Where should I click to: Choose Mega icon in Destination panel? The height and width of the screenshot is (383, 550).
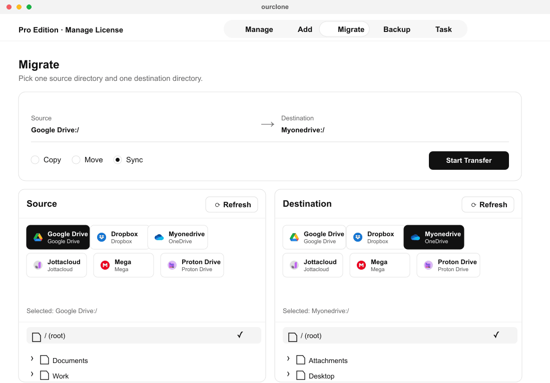361,265
